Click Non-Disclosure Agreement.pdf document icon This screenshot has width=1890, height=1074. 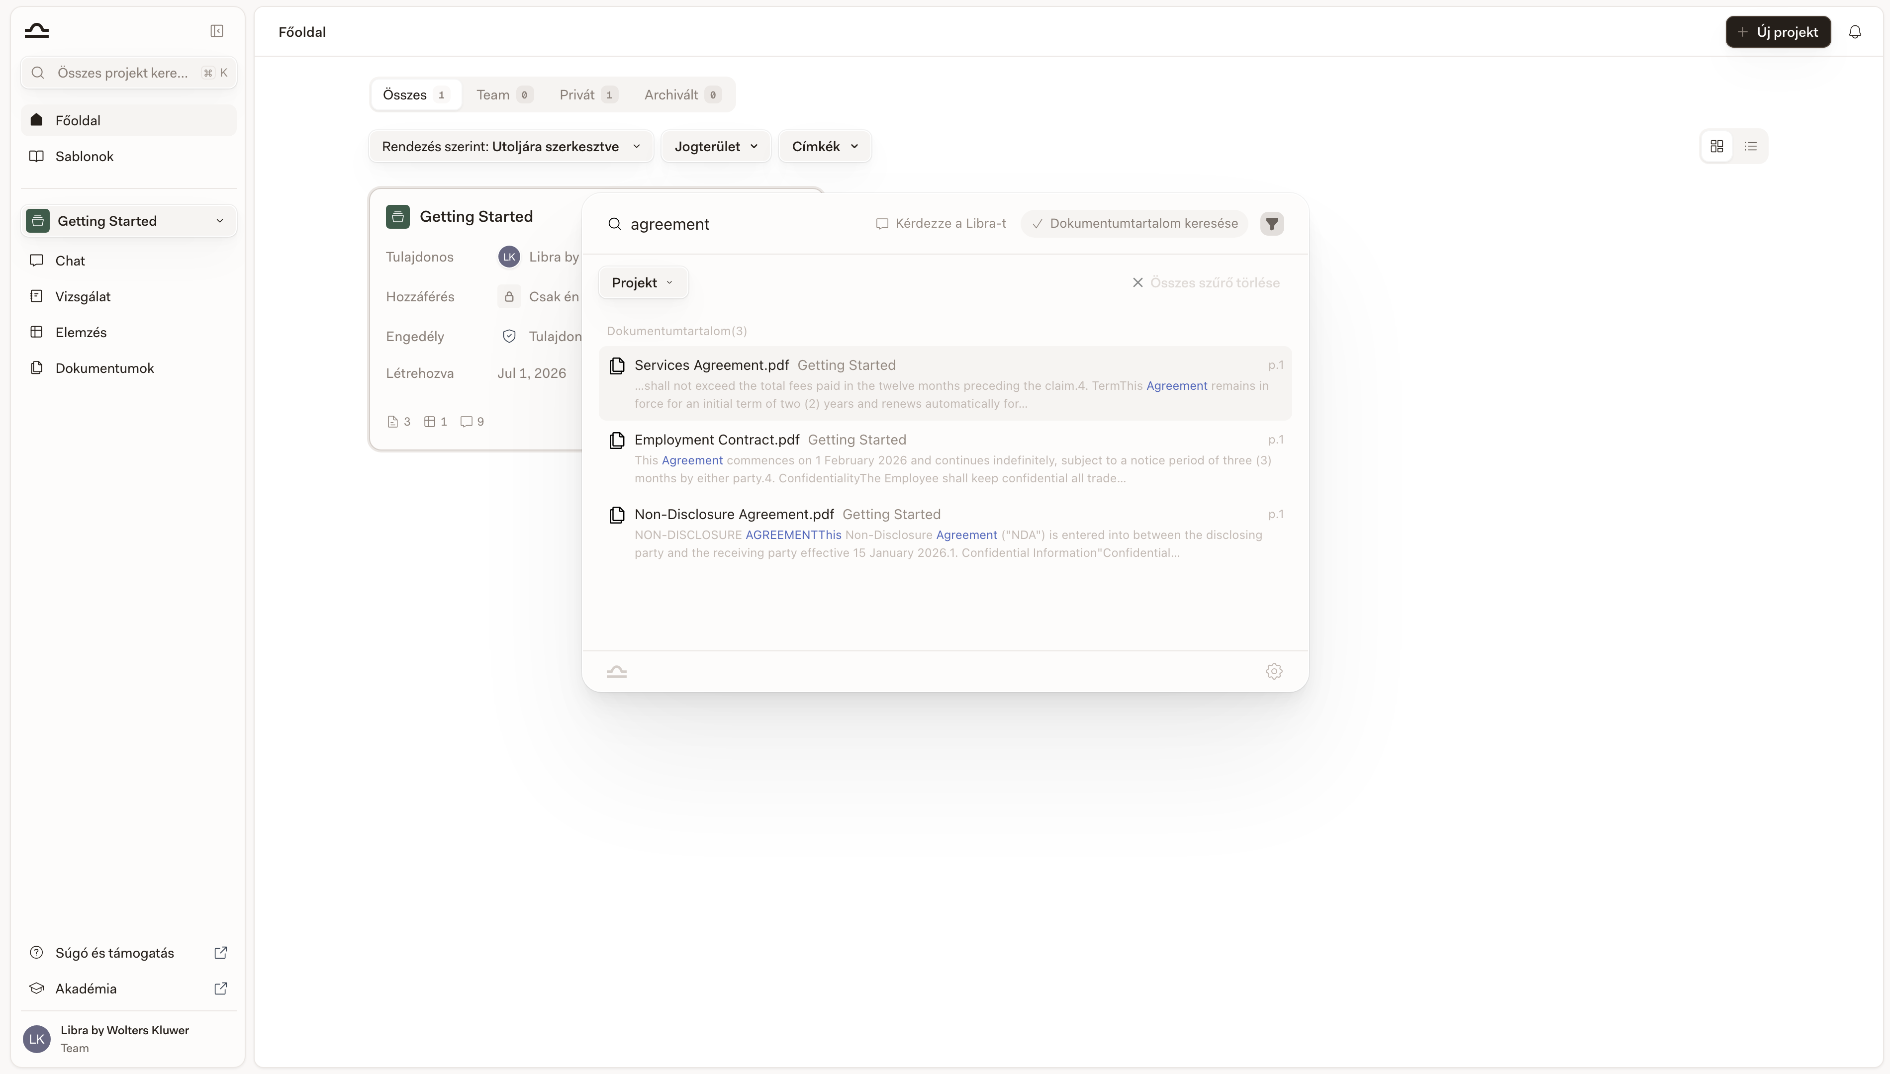[617, 515]
